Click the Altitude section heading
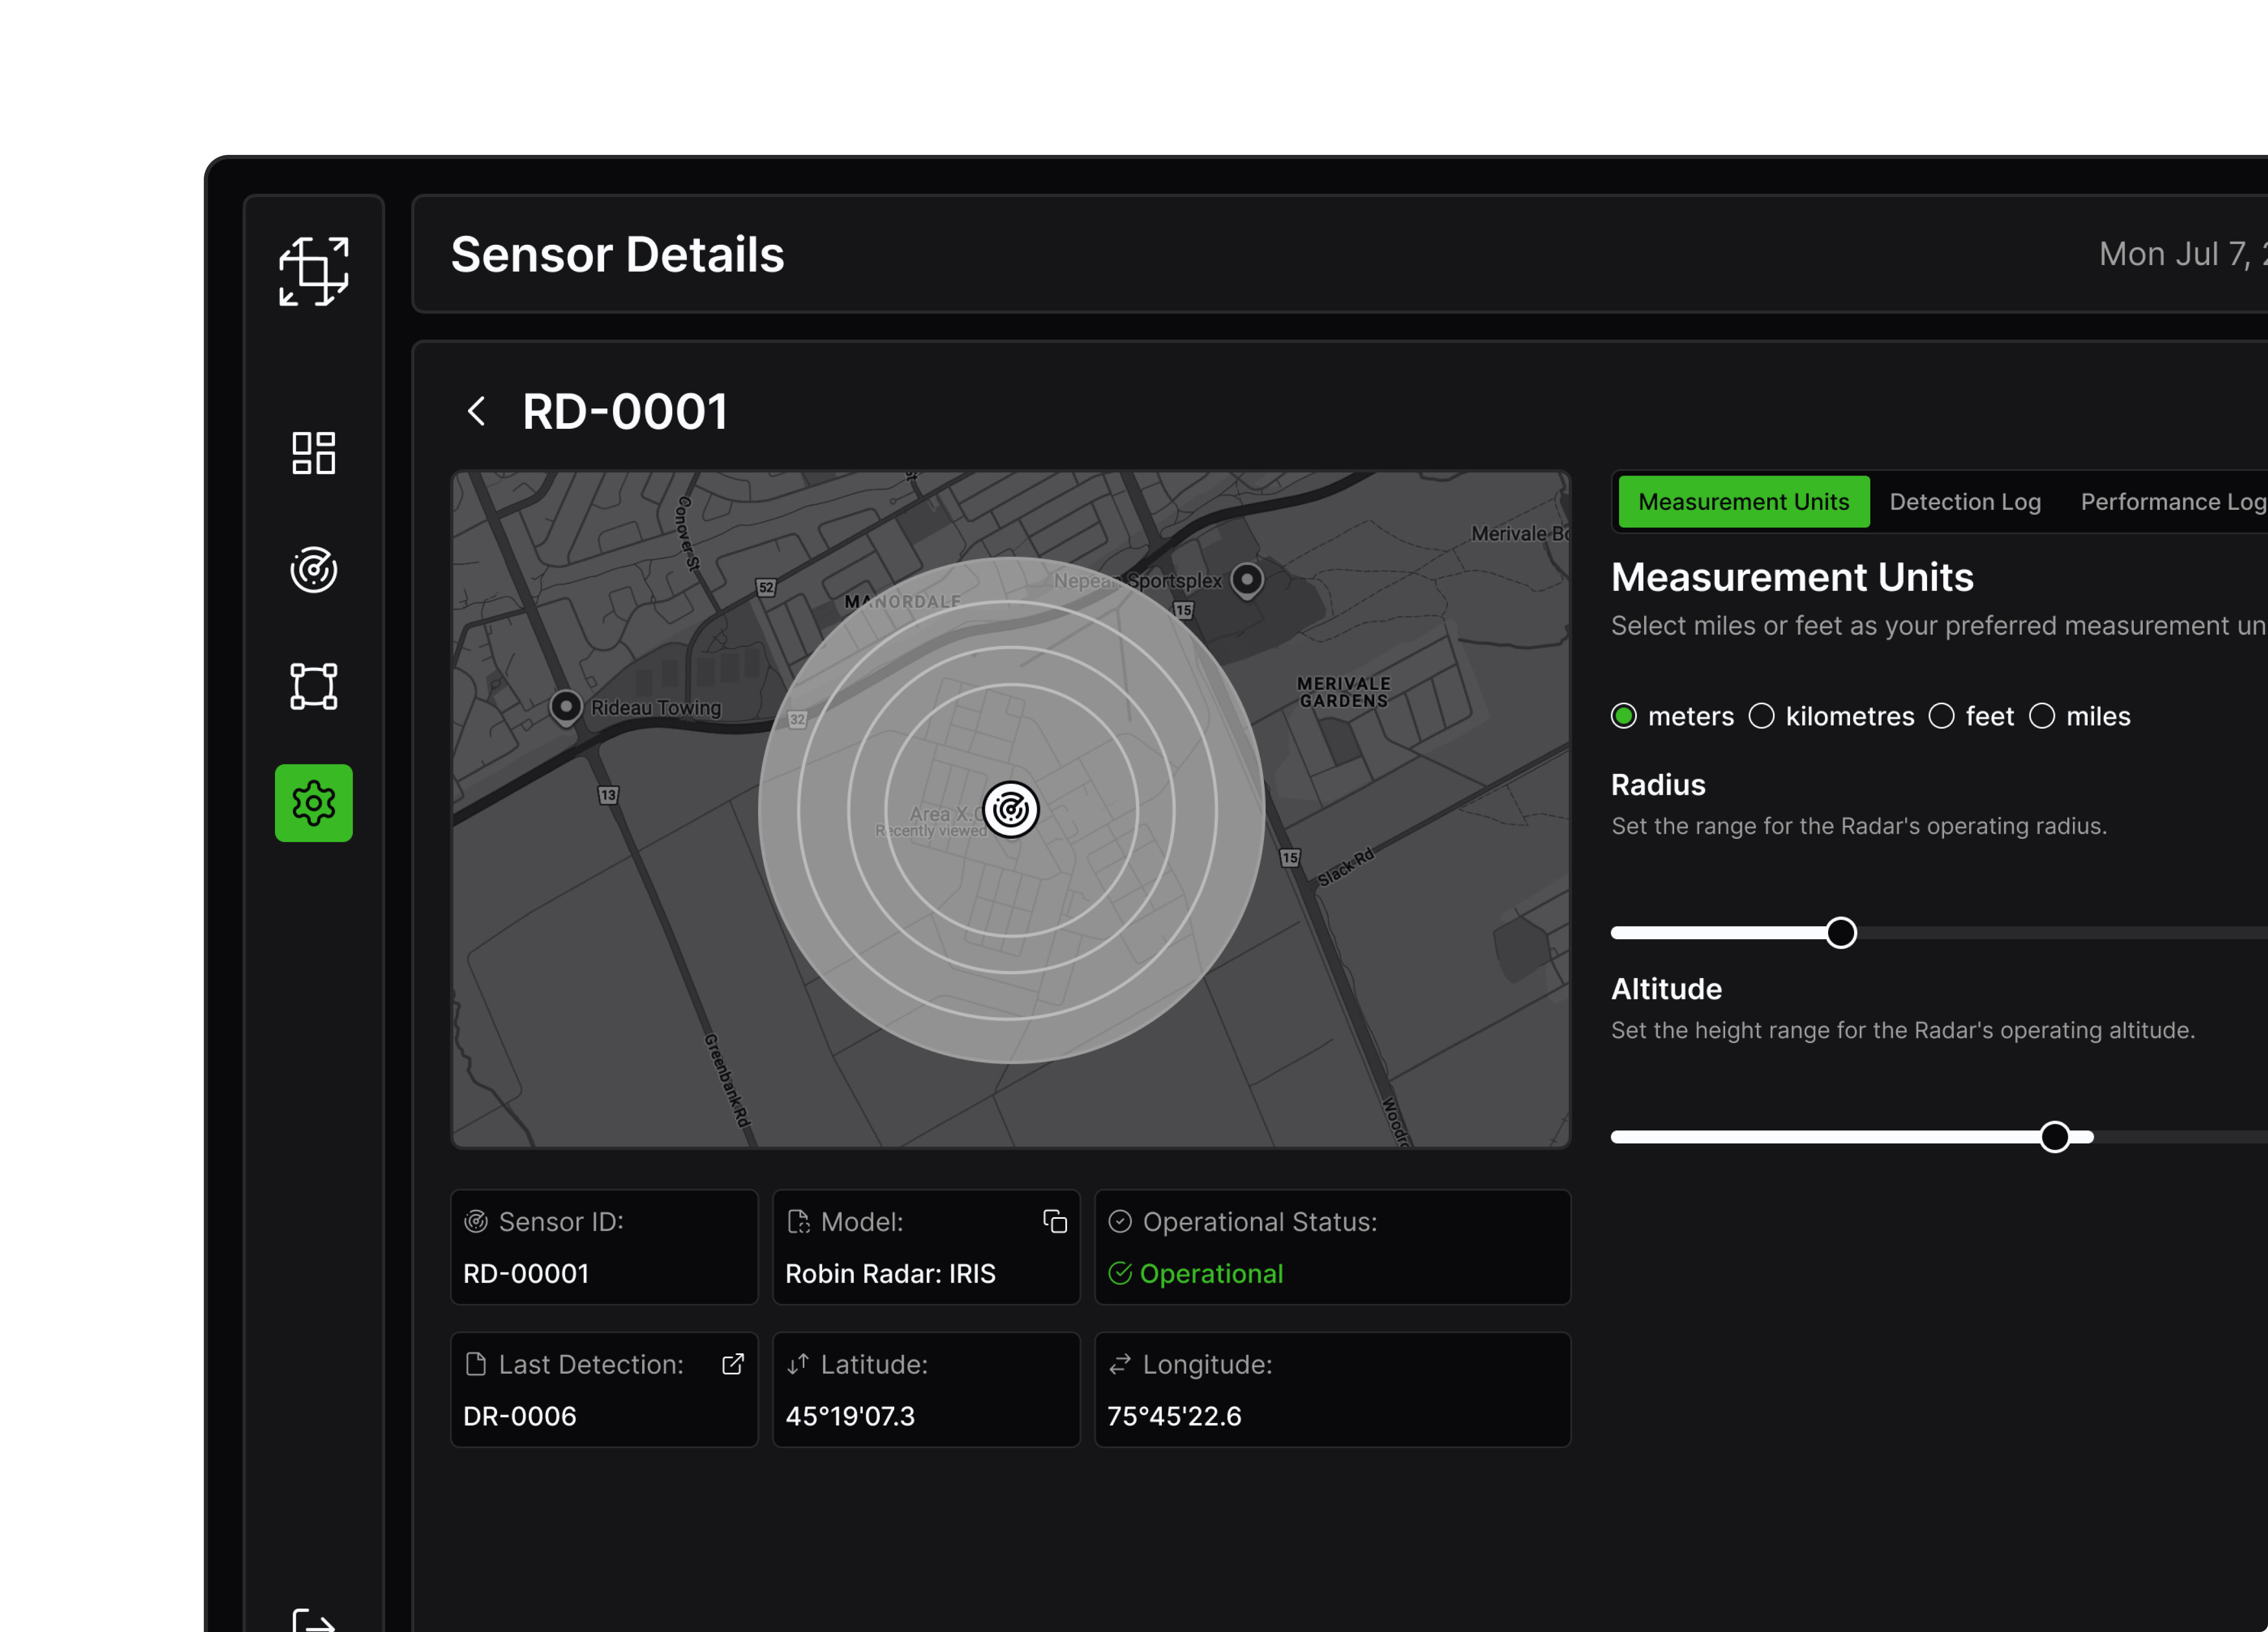 (1666, 989)
